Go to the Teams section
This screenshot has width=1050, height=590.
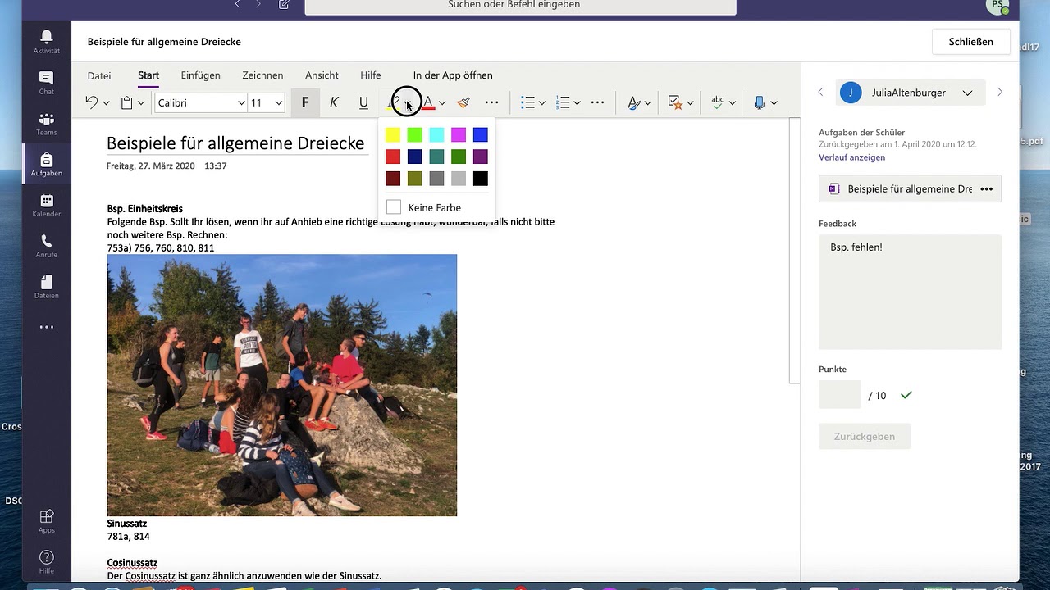click(47, 123)
